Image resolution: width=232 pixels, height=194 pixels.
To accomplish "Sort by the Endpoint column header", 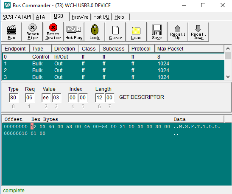I will [16, 48].
